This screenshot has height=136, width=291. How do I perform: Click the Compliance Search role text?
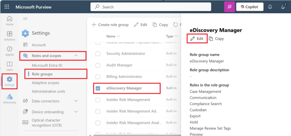[x=206, y=104]
